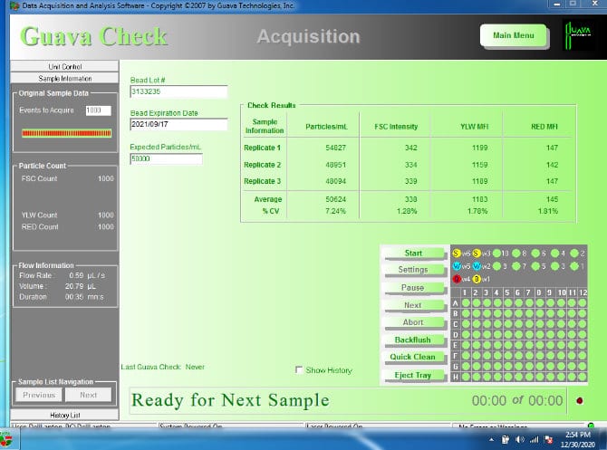Viewport: 607px width, 450px height.
Task: Click the Expected Particles/mL field
Action: pos(167,158)
